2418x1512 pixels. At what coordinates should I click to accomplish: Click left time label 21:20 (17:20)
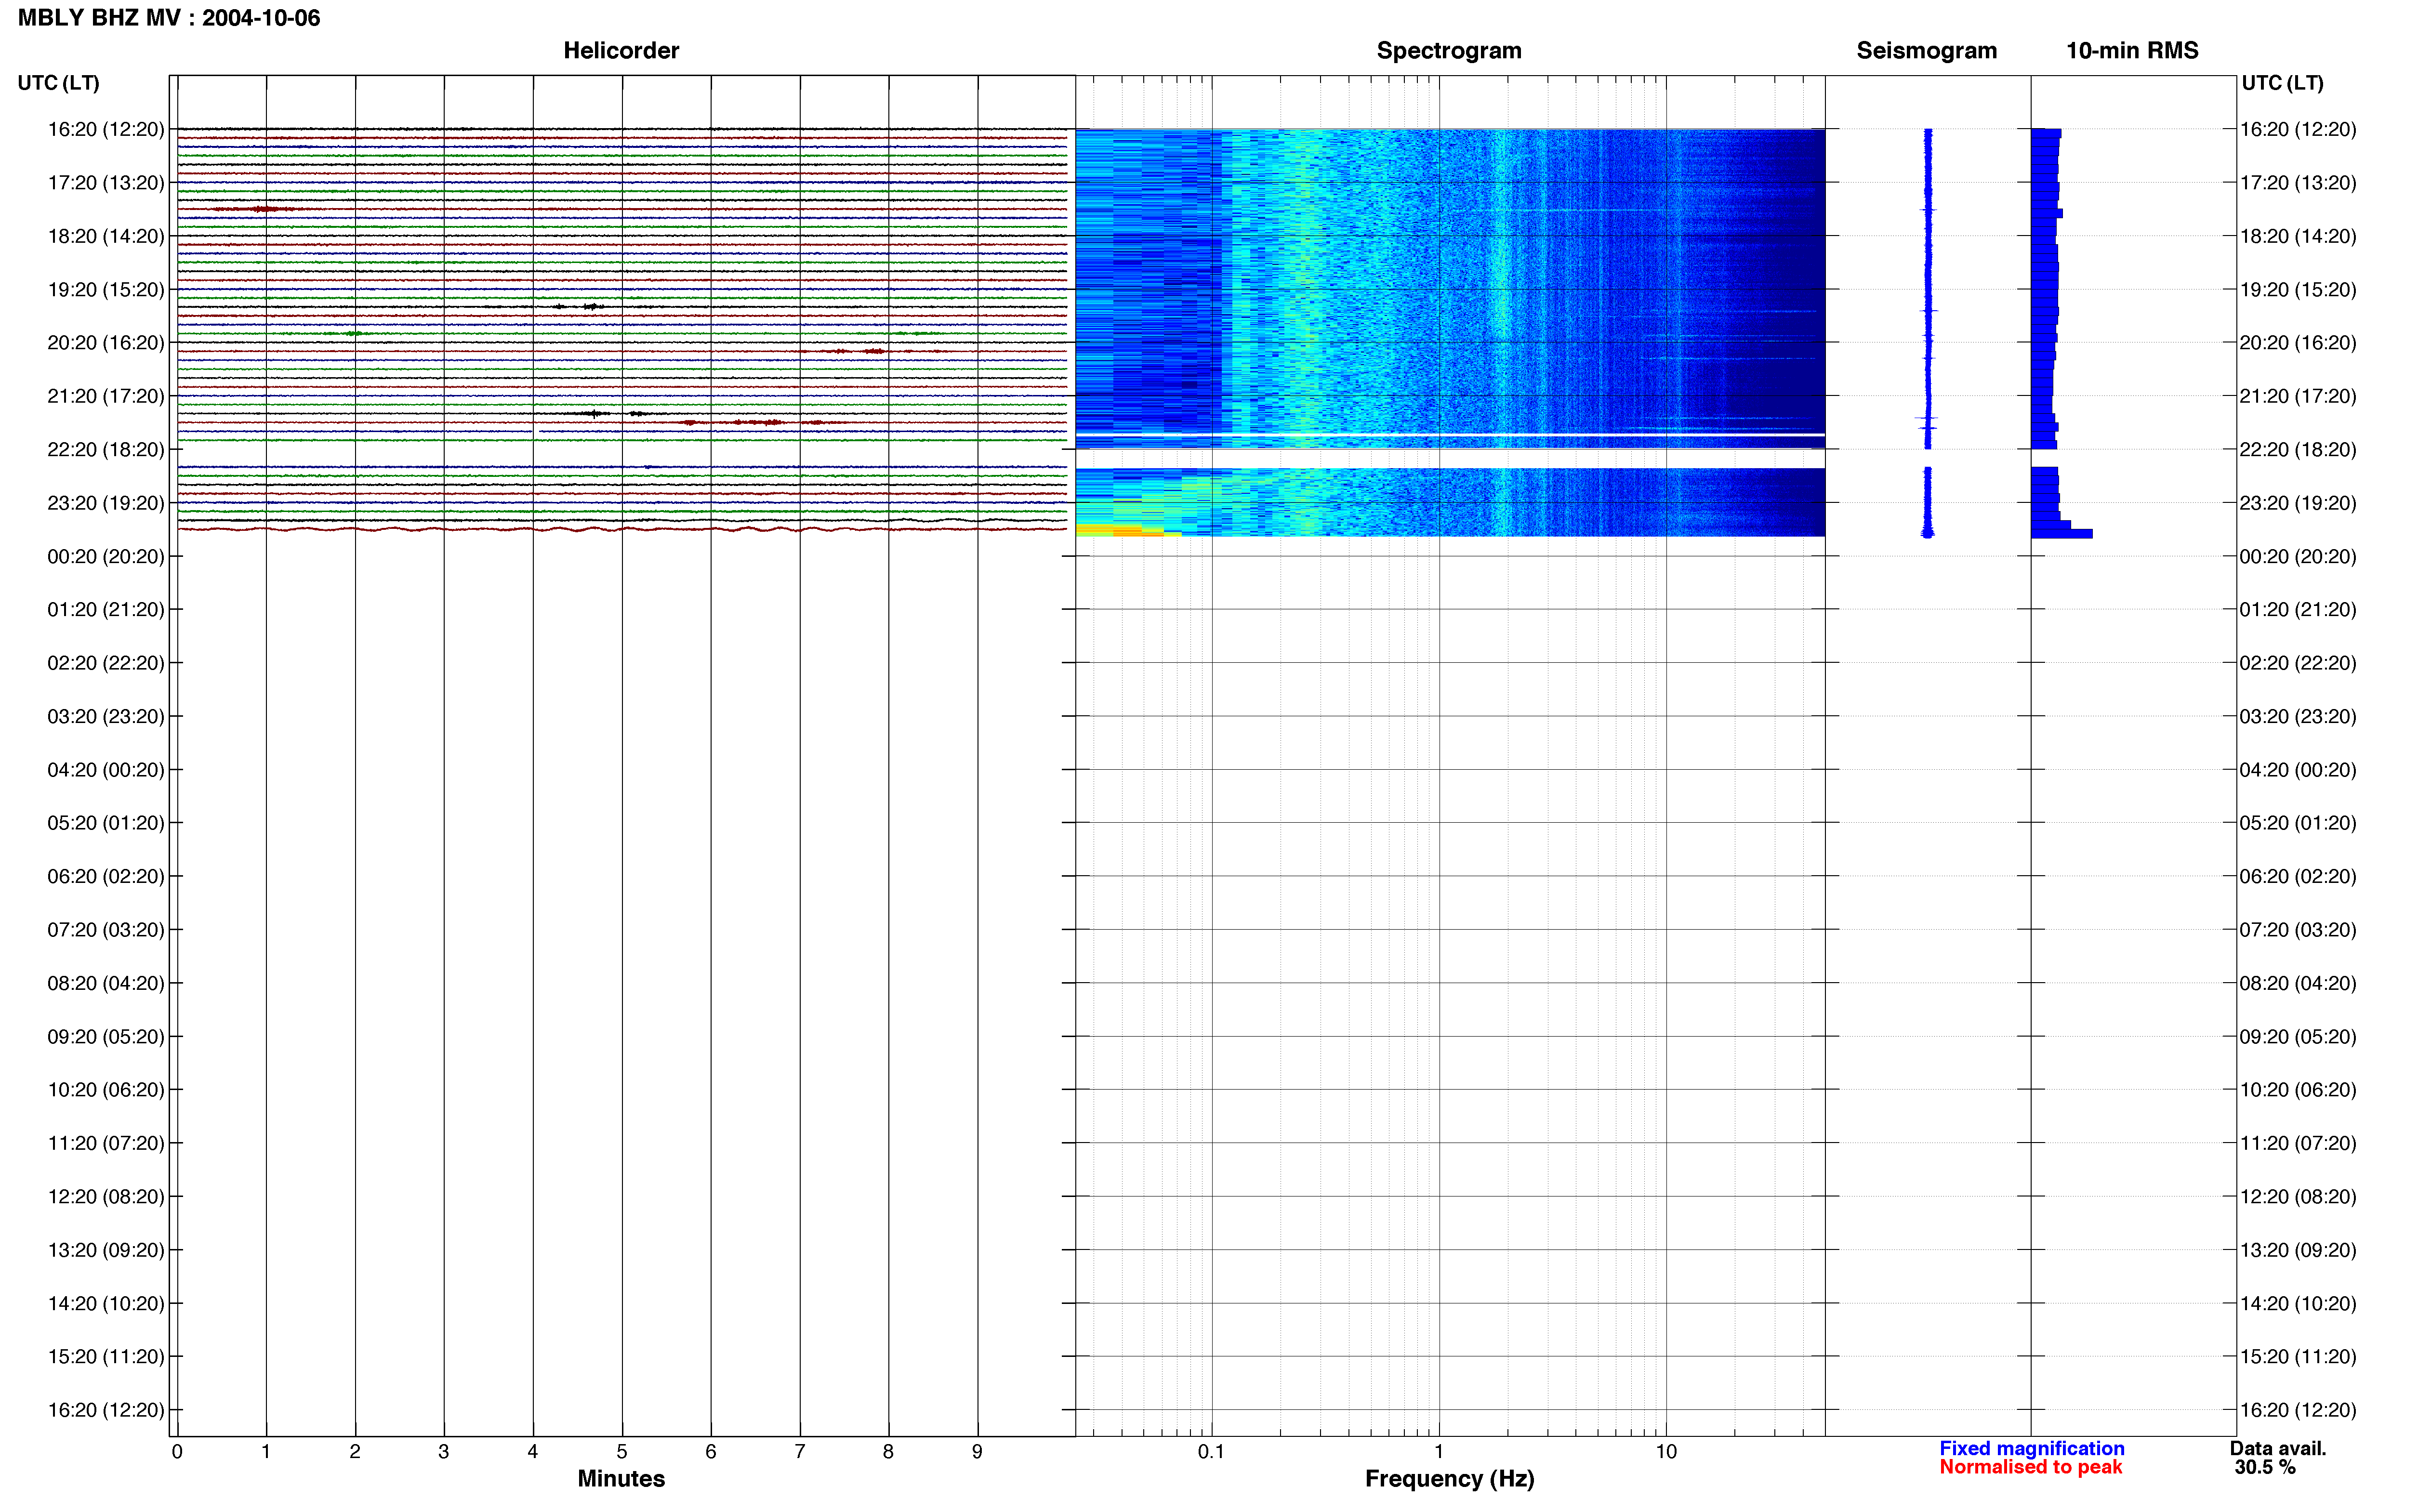pos(106,396)
